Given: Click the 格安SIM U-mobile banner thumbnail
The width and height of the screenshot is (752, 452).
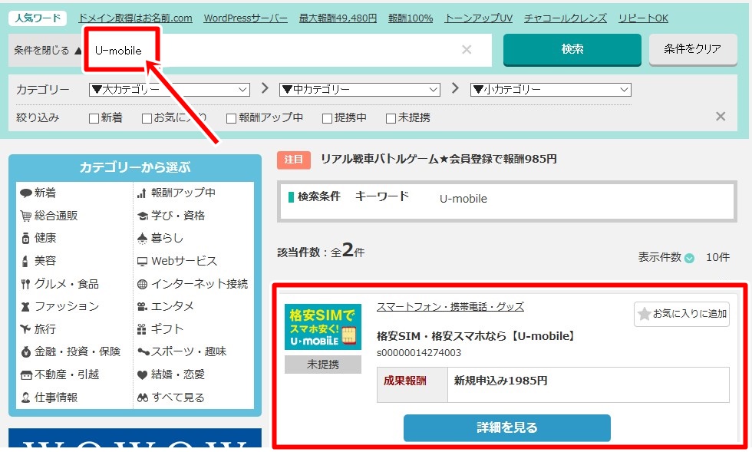Looking at the screenshot, I should [323, 327].
